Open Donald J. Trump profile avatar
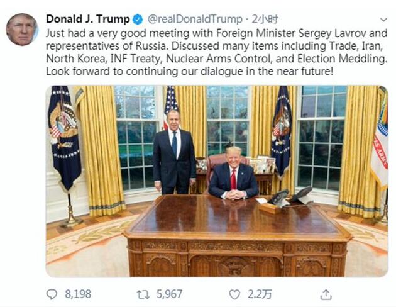396x307 pixels. coord(22,30)
